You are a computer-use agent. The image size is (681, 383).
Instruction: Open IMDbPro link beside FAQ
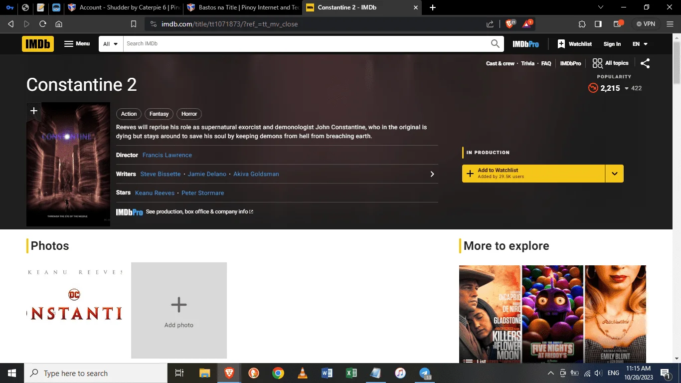[570, 63]
